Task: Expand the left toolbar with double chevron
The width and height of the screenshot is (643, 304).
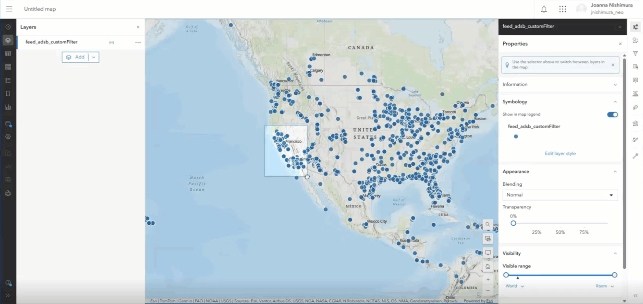Action: click(x=8, y=296)
